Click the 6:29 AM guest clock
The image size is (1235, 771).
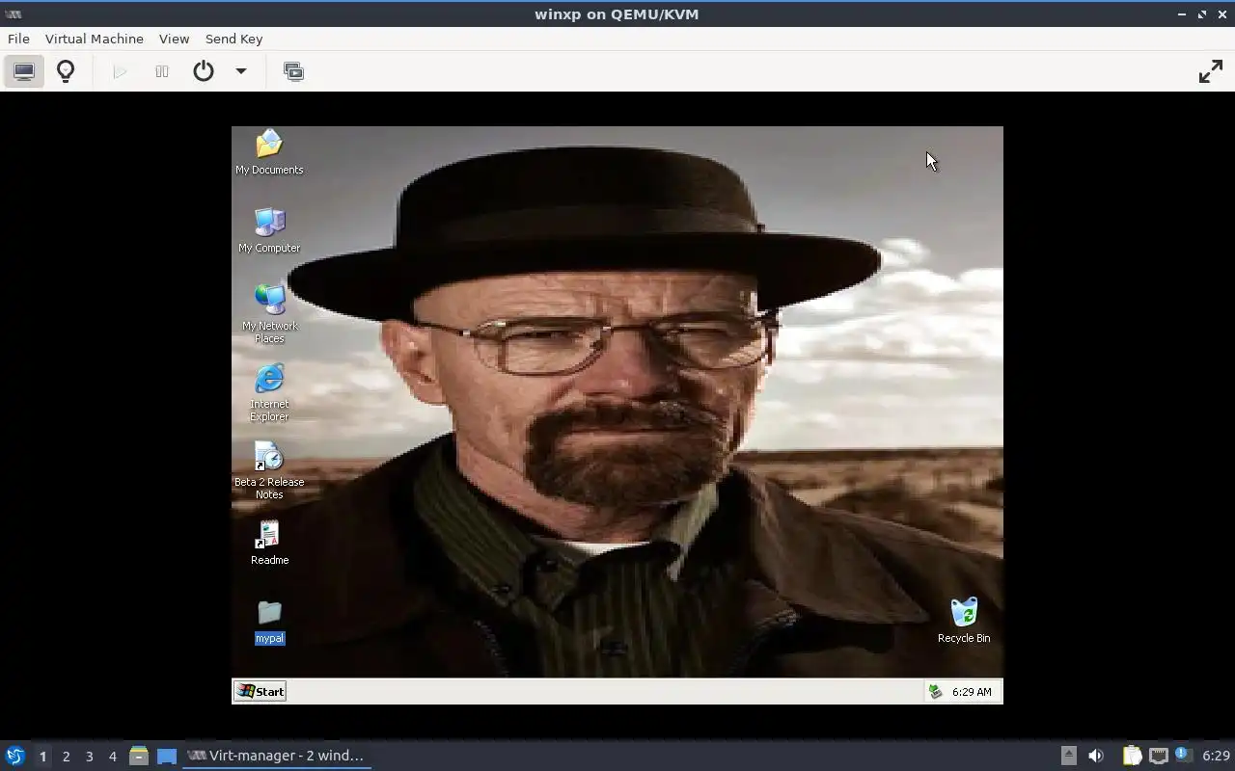(972, 692)
